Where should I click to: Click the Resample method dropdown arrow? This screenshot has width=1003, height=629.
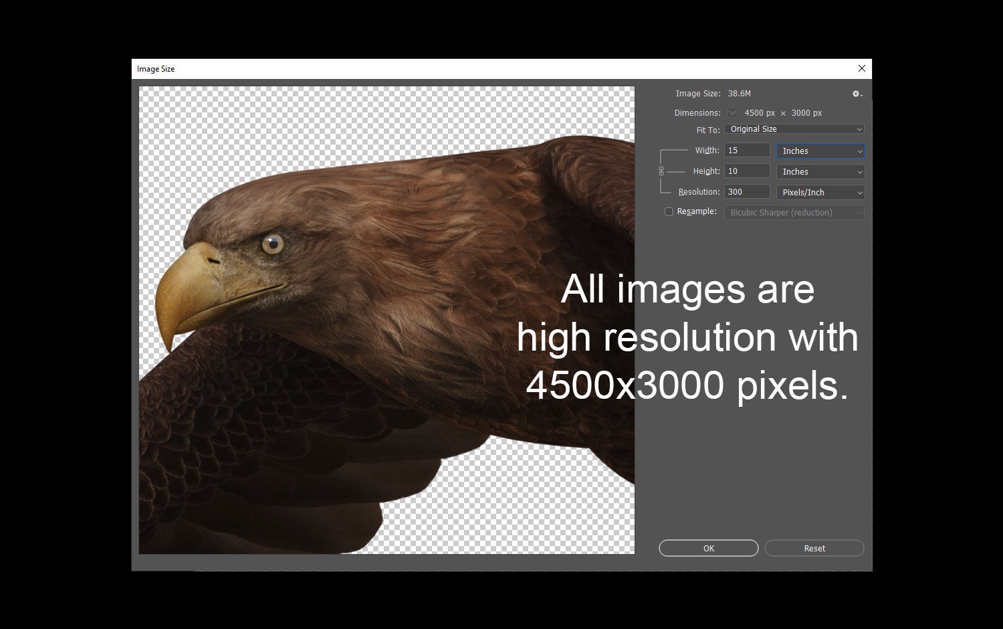(859, 212)
